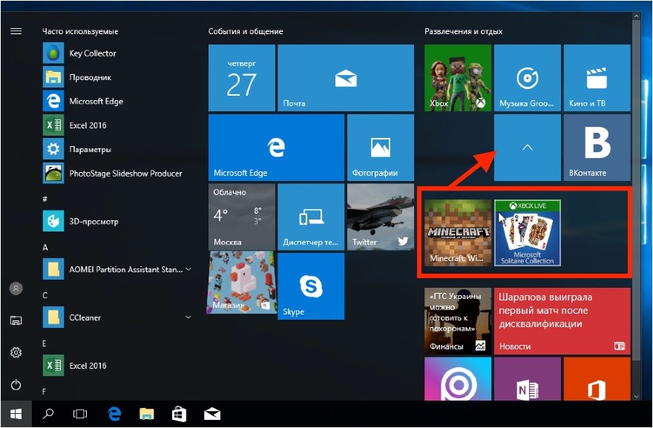The image size is (653, 428).
Task: Open the ВКонтакте tile
Action: tap(597, 148)
